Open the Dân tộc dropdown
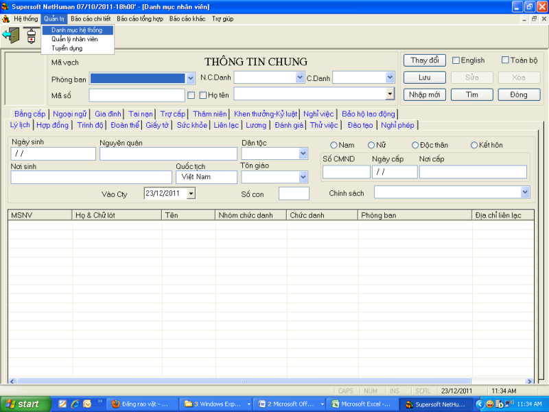Image resolution: width=549 pixels, height=412 pixels. pos(303,153)
